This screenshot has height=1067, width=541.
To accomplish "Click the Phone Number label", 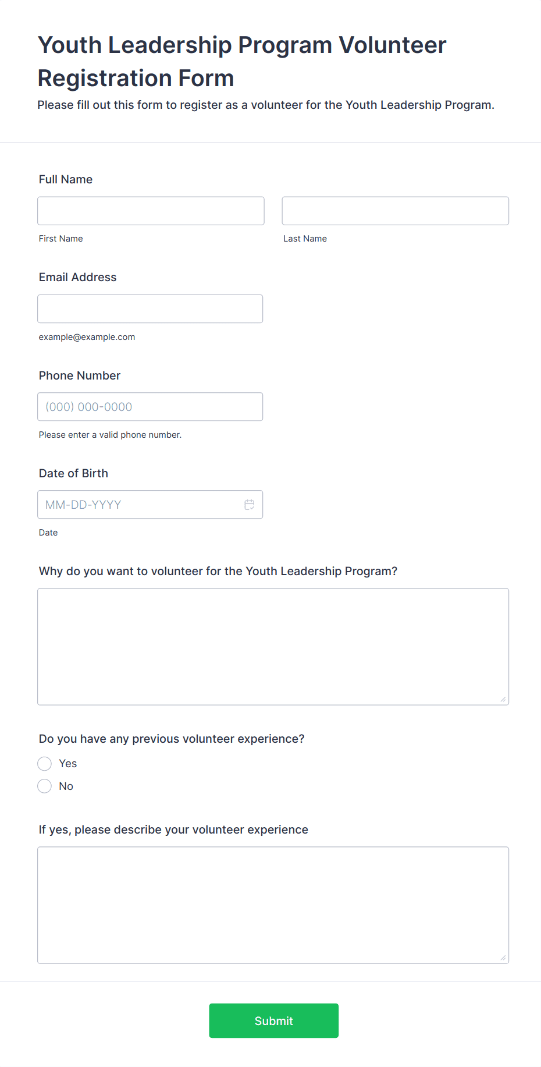I will click(80, 375).
